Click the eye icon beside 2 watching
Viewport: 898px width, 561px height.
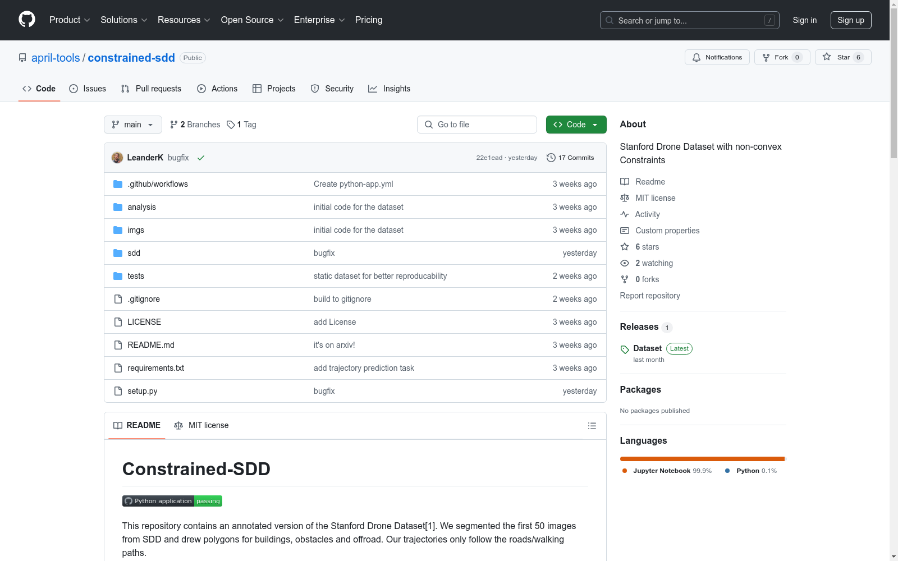(x=625, y=263)
